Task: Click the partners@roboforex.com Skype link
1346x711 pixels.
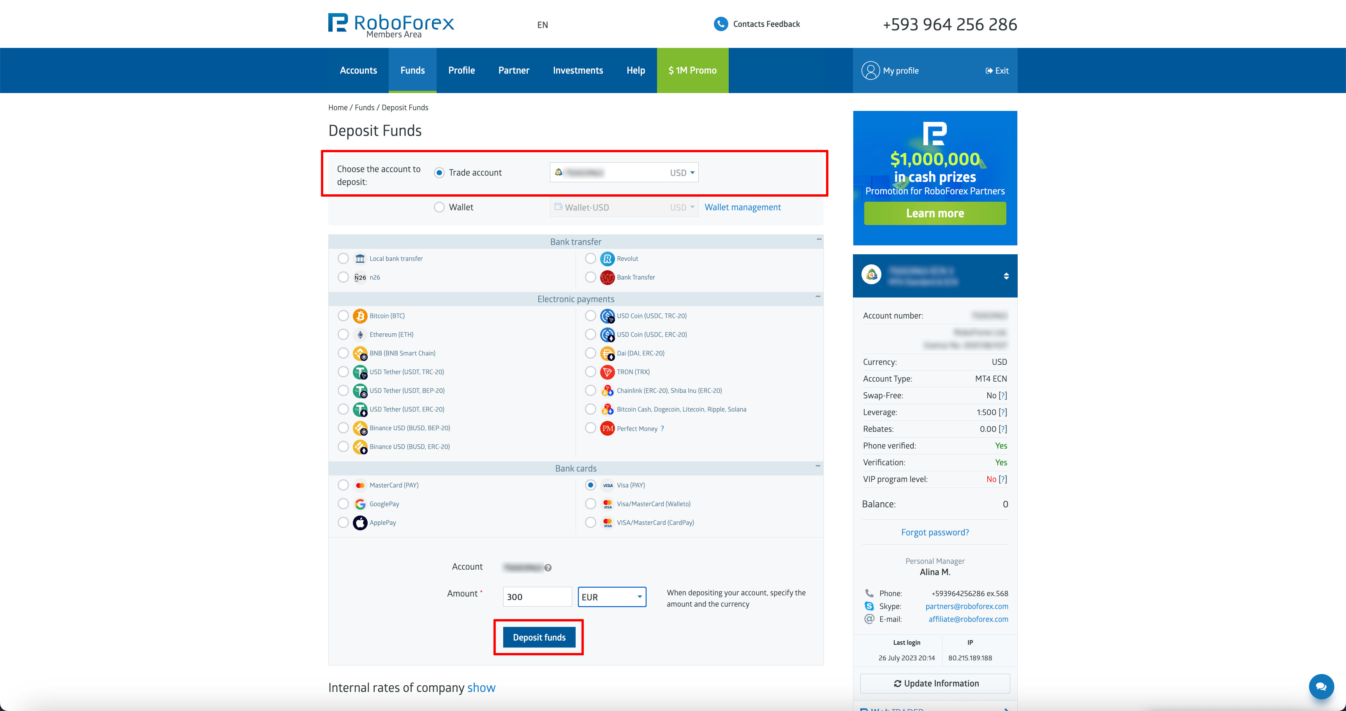Action: (967, 607)
